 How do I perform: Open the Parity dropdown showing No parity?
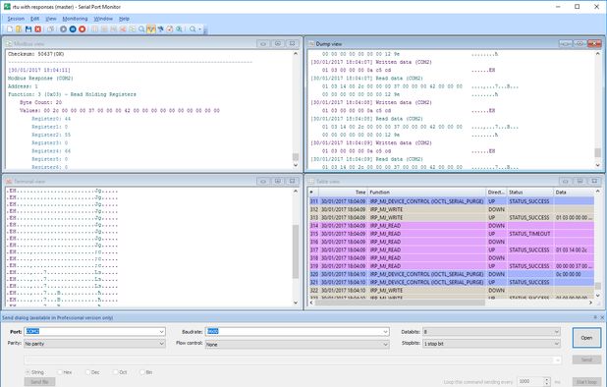(x=94, y=344)
